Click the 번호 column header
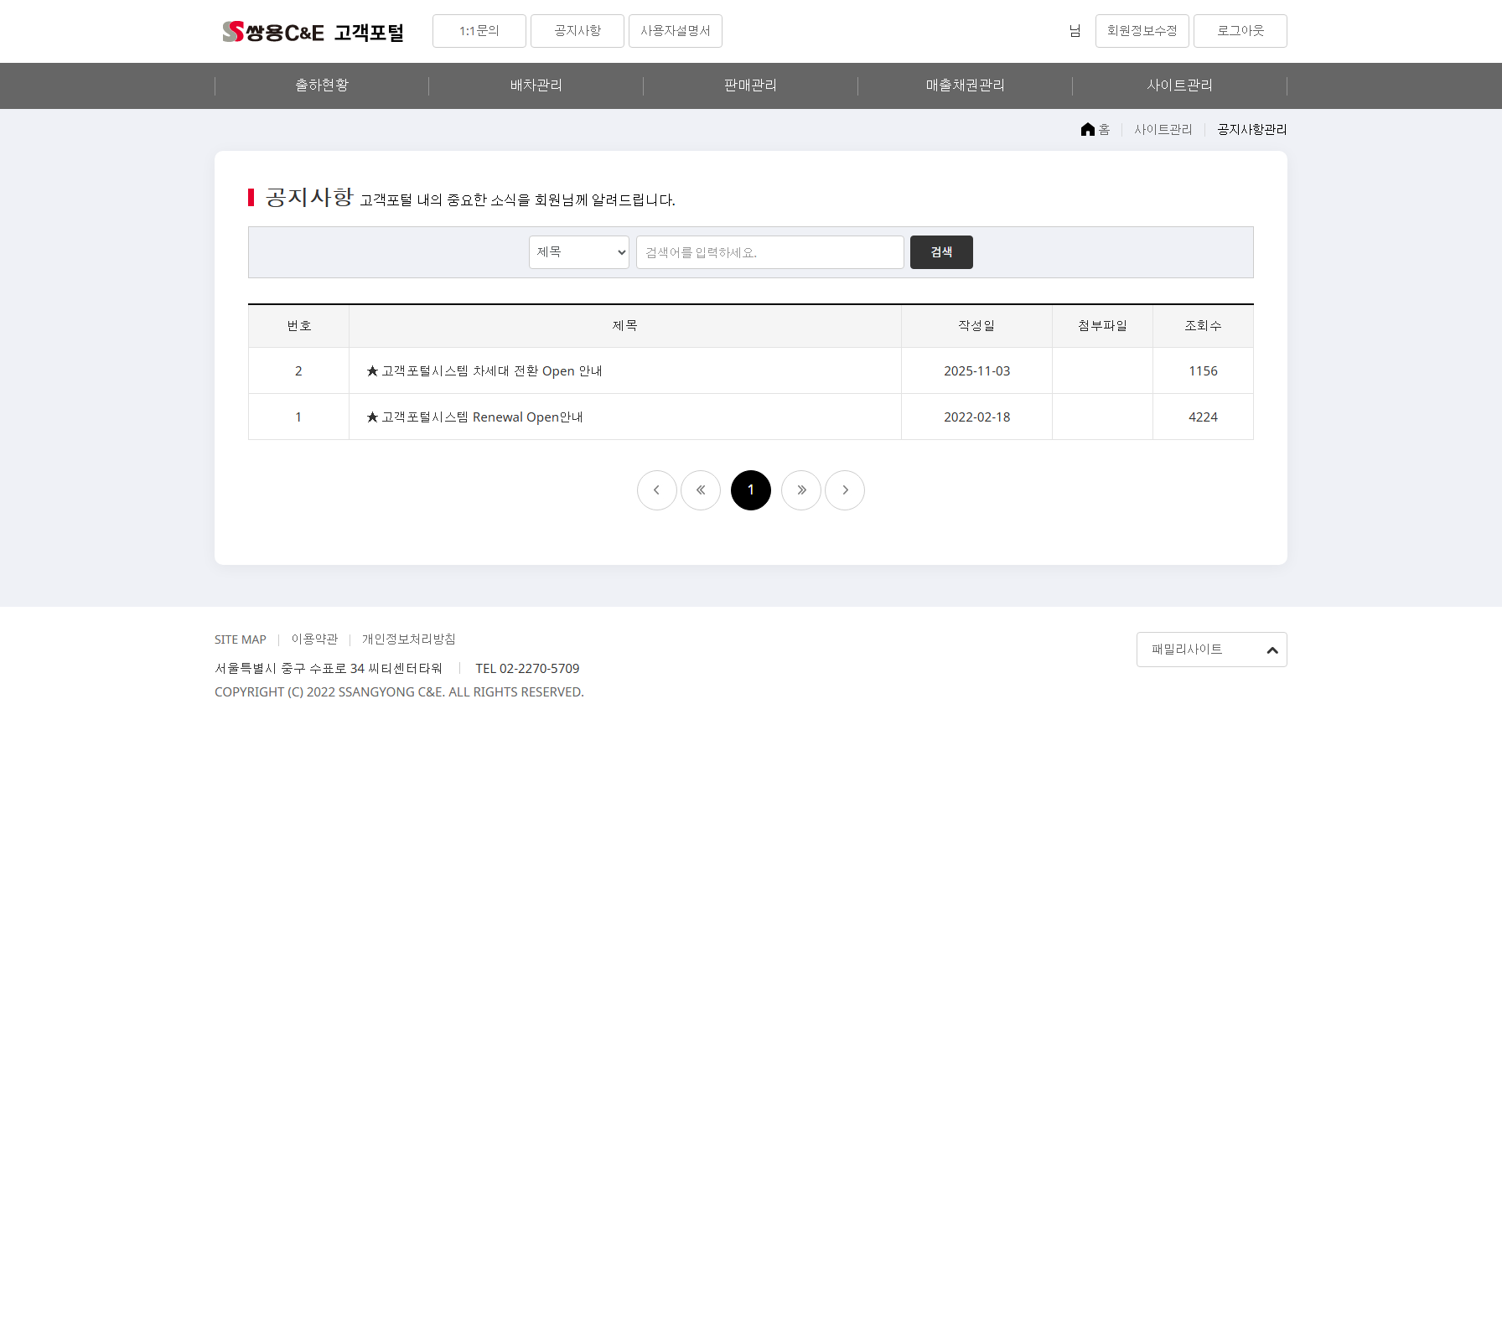This screenshot has width=1502, height=1341. click(x=298, y=326)
